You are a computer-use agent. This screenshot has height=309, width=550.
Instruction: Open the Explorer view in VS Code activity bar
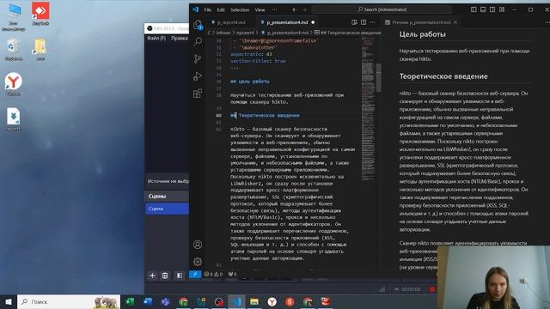[x=198, y=25]
